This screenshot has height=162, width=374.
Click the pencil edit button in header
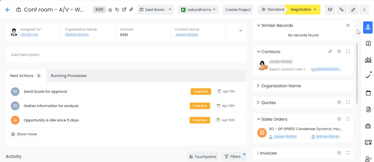coord(353,10)
